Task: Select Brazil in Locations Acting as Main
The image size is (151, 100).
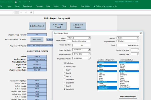Action: coord(107,64)
